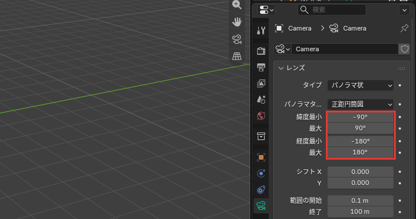Collapse the レンズ panel
416x219 pixels.
281,68
